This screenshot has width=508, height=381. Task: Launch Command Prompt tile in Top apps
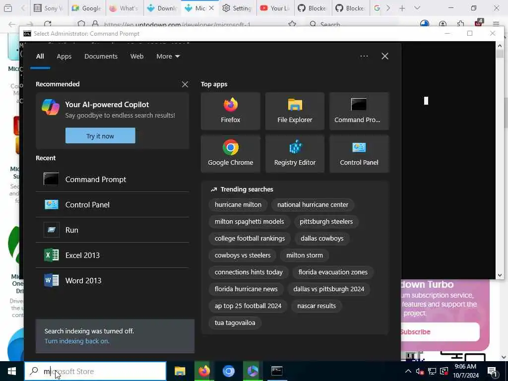[x=359, y=111]
